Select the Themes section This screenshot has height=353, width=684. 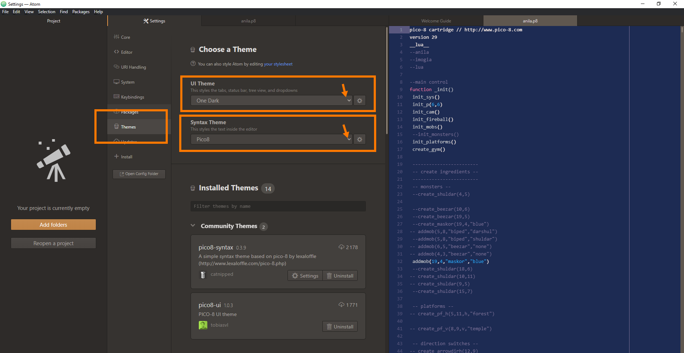click(x=139, y=127)
